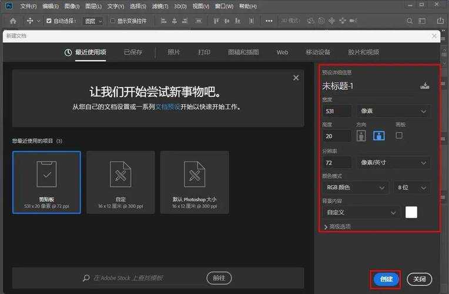
Task: Expand the 高级选项 section
Action: (337, 226)
